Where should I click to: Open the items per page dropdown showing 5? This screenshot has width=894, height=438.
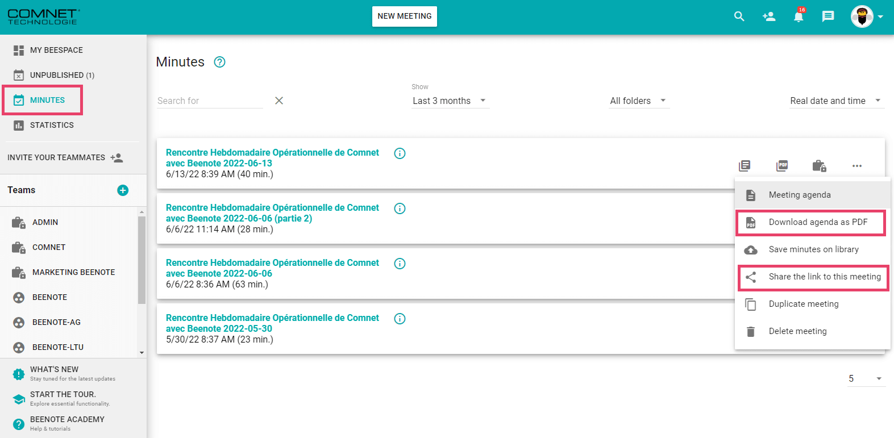point(865,378)
